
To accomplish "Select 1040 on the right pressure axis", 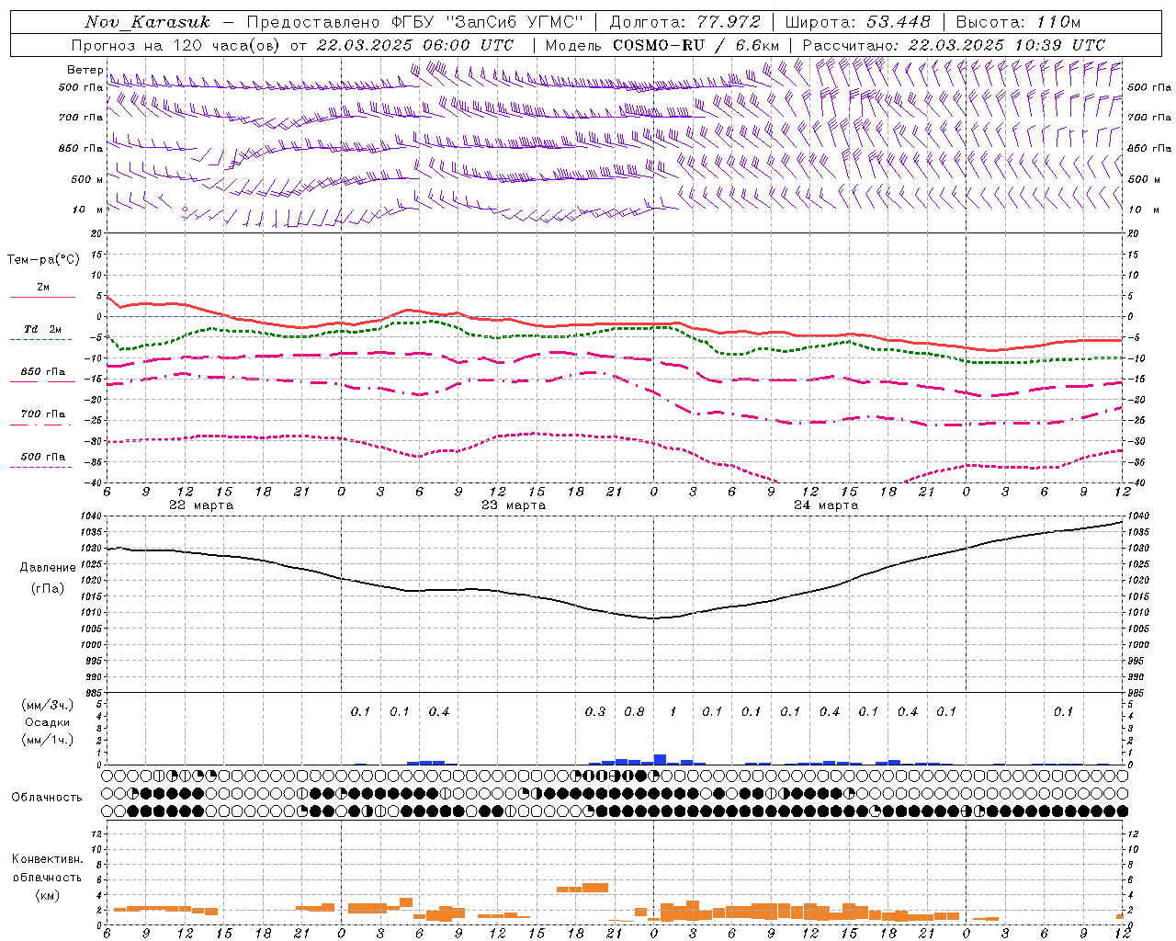I will pos(1138,516).
